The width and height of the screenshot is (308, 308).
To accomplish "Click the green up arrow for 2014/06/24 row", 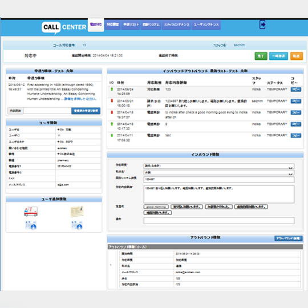I will point(112,90).
